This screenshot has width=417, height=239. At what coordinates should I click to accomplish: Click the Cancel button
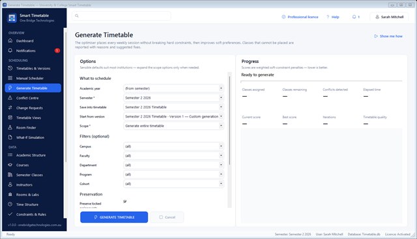point(167,217)
